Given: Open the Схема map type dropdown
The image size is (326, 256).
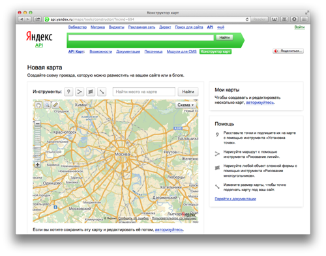Looking at the screenshot, I should (186, 105).
